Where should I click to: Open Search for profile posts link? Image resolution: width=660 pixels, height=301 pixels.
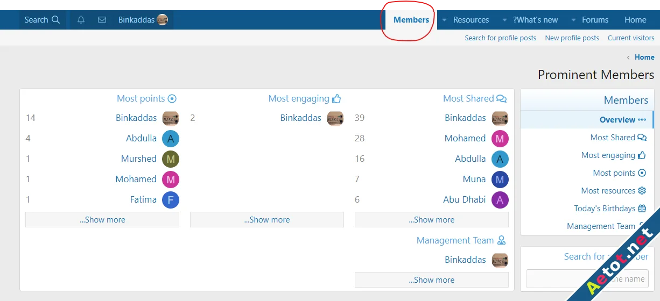(501, 38)
